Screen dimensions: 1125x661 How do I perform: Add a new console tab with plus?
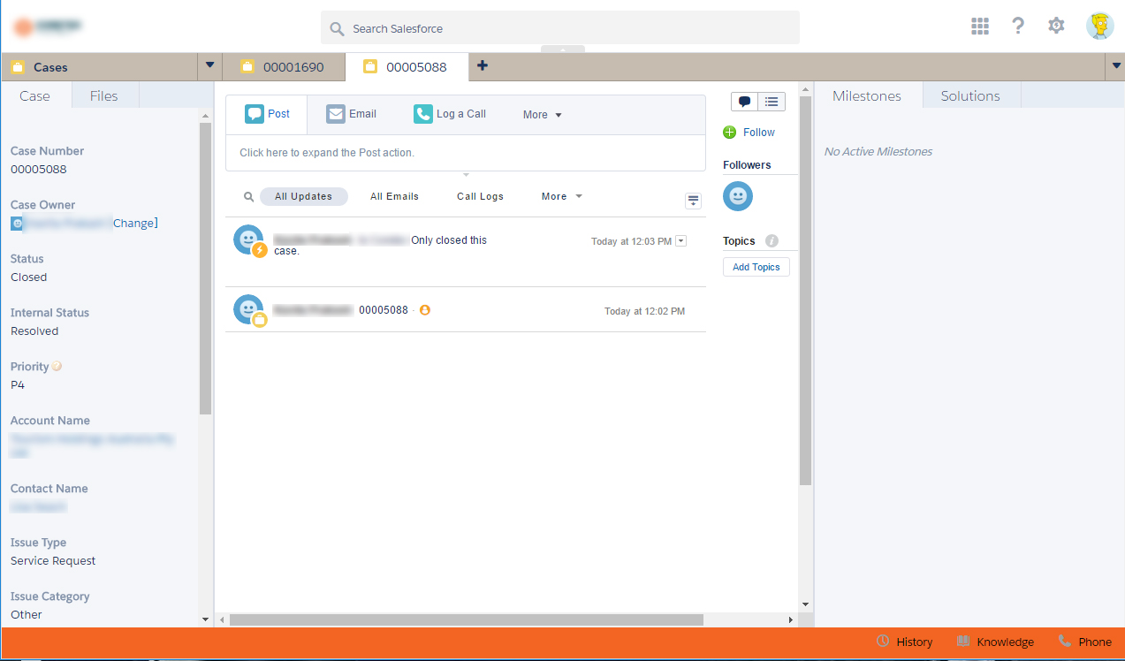pos(482,65)
